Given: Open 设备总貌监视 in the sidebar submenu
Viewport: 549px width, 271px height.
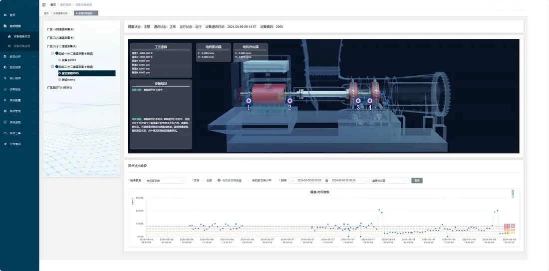Looking at the screenshot, I should click(x=21, y=46).
